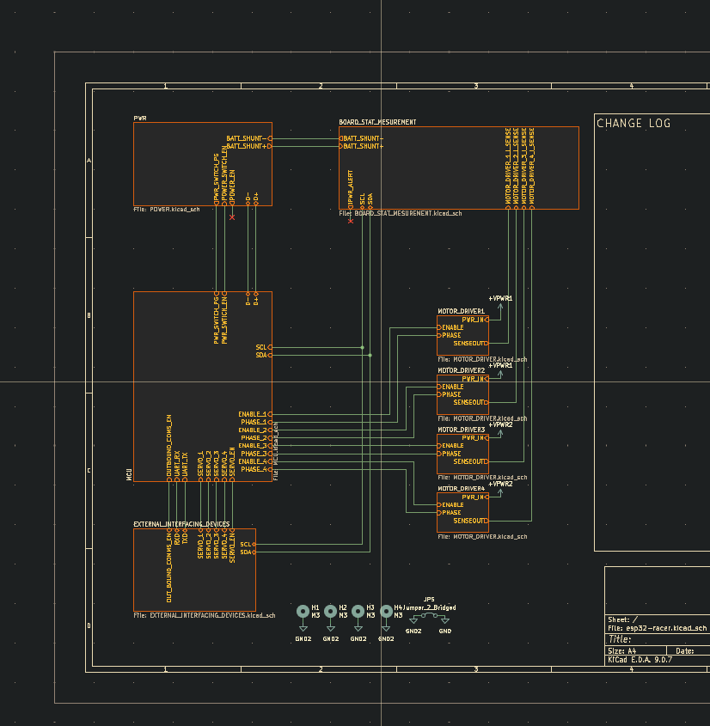The width and height of the screenshot is (710, 726).
Task: Select the H1 mounting hole symbol
Action: click(x=303, y=611)
